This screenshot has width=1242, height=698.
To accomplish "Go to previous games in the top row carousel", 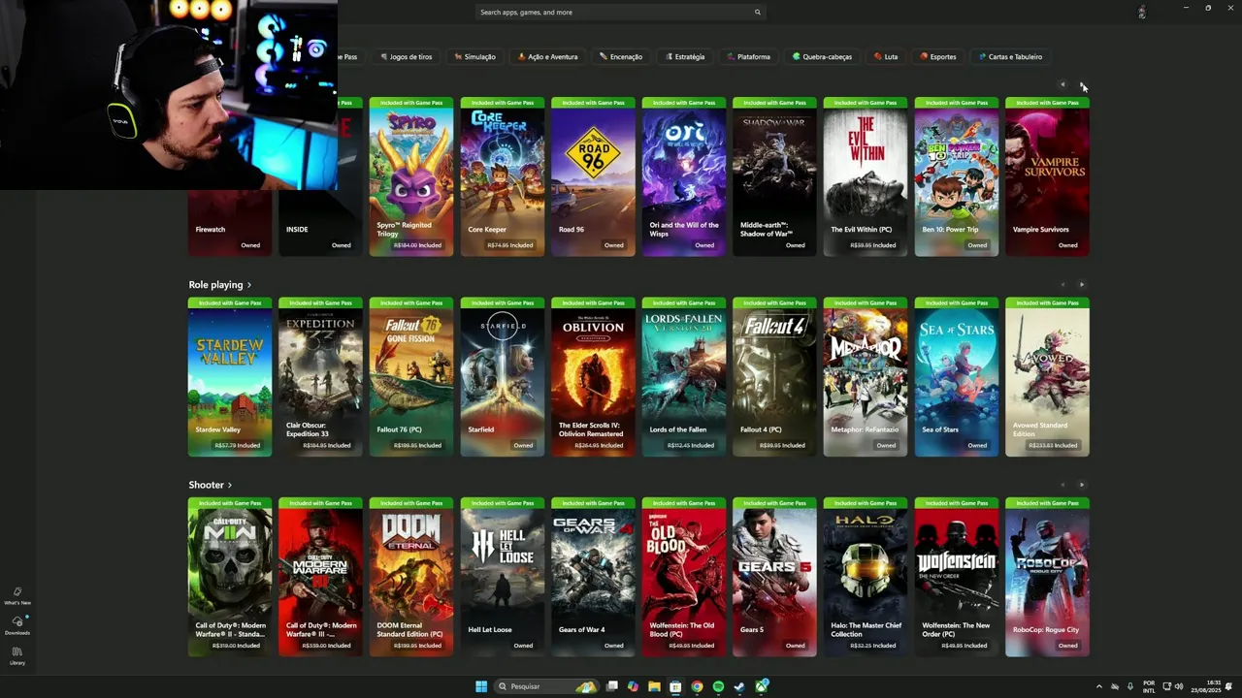I will pyautogui.click(x=1062, y=84).
